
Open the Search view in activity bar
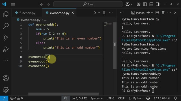coord(6,26)
